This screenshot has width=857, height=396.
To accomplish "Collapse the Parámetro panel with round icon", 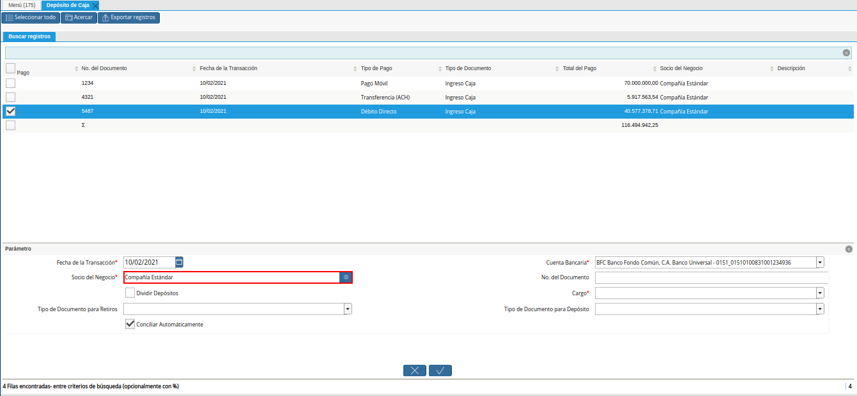I will tap(848, 249).
